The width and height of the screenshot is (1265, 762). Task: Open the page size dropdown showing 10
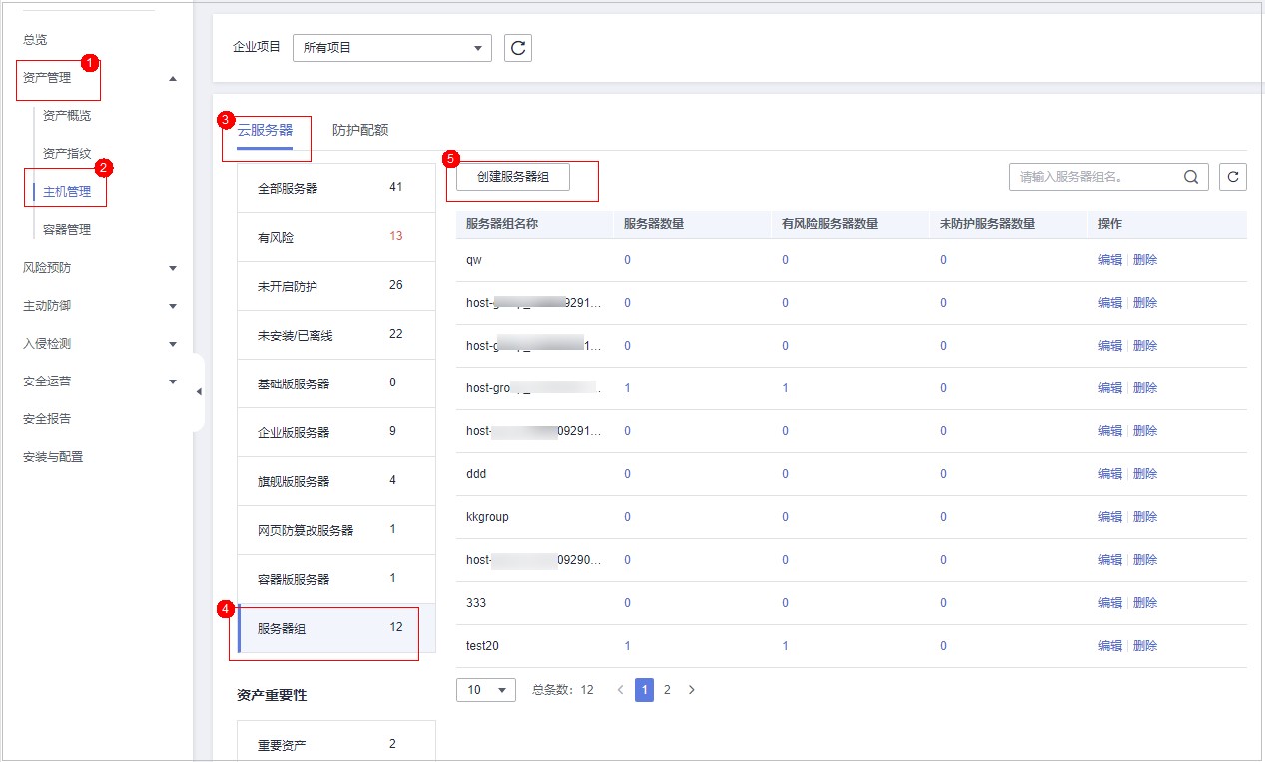point(485,690)
